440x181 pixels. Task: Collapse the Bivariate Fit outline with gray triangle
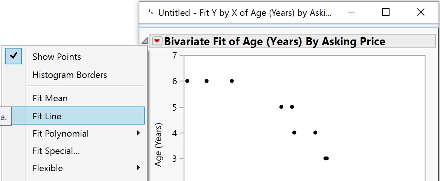pyautogui.click(x=145, y=41)
